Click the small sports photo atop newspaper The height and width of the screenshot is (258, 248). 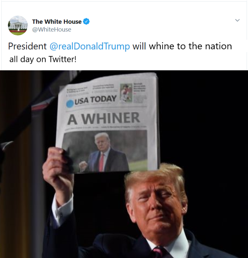(x=126, y=93)
